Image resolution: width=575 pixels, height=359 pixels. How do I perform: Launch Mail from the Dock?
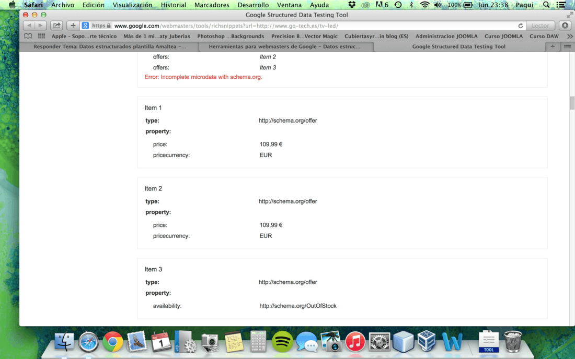[137, 341]
